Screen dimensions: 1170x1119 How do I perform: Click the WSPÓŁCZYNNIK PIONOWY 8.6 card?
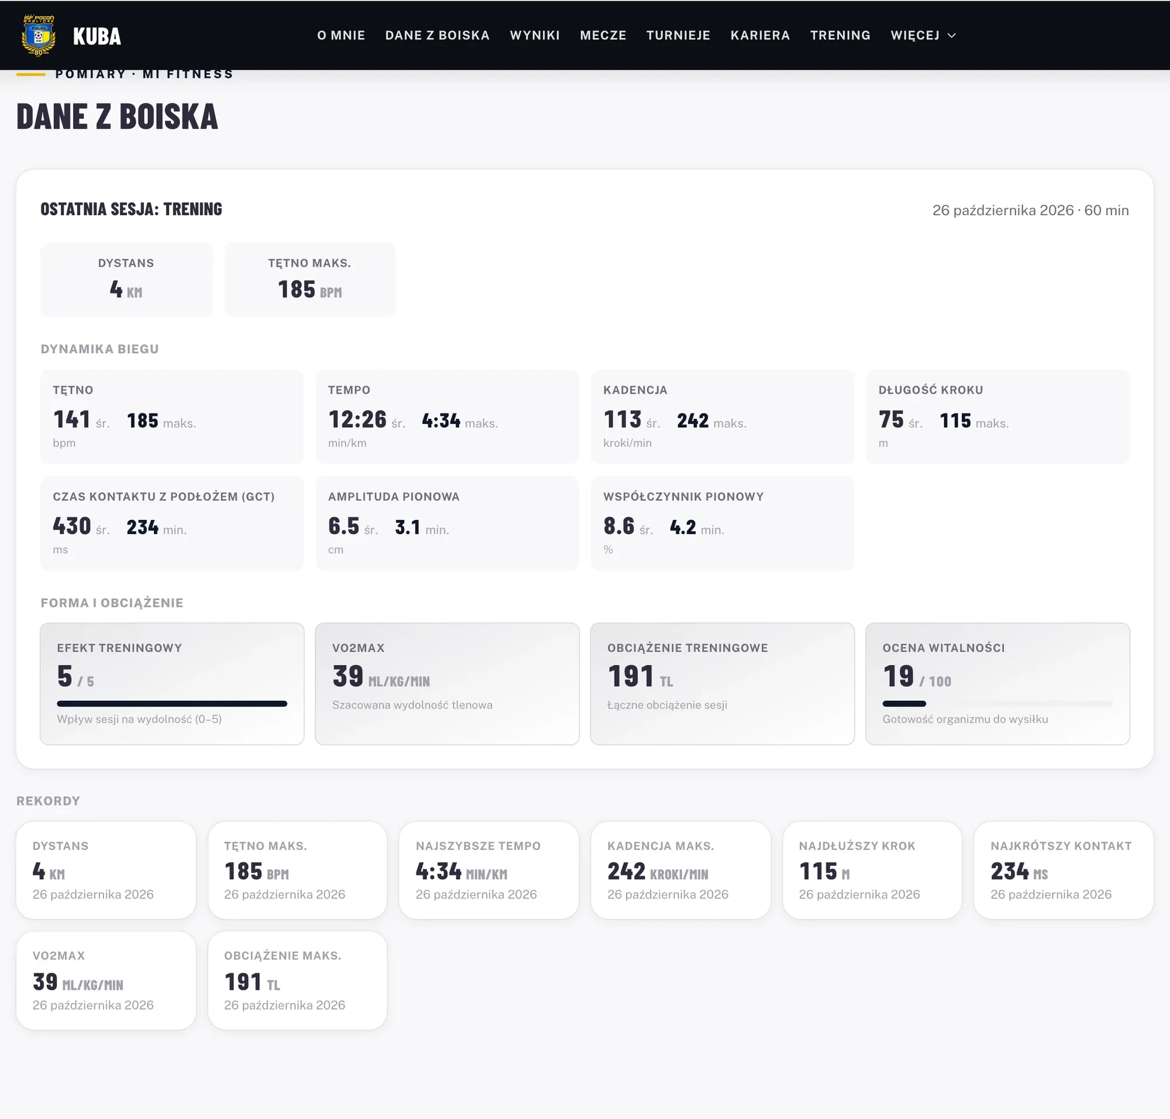[x=722, y=522]
